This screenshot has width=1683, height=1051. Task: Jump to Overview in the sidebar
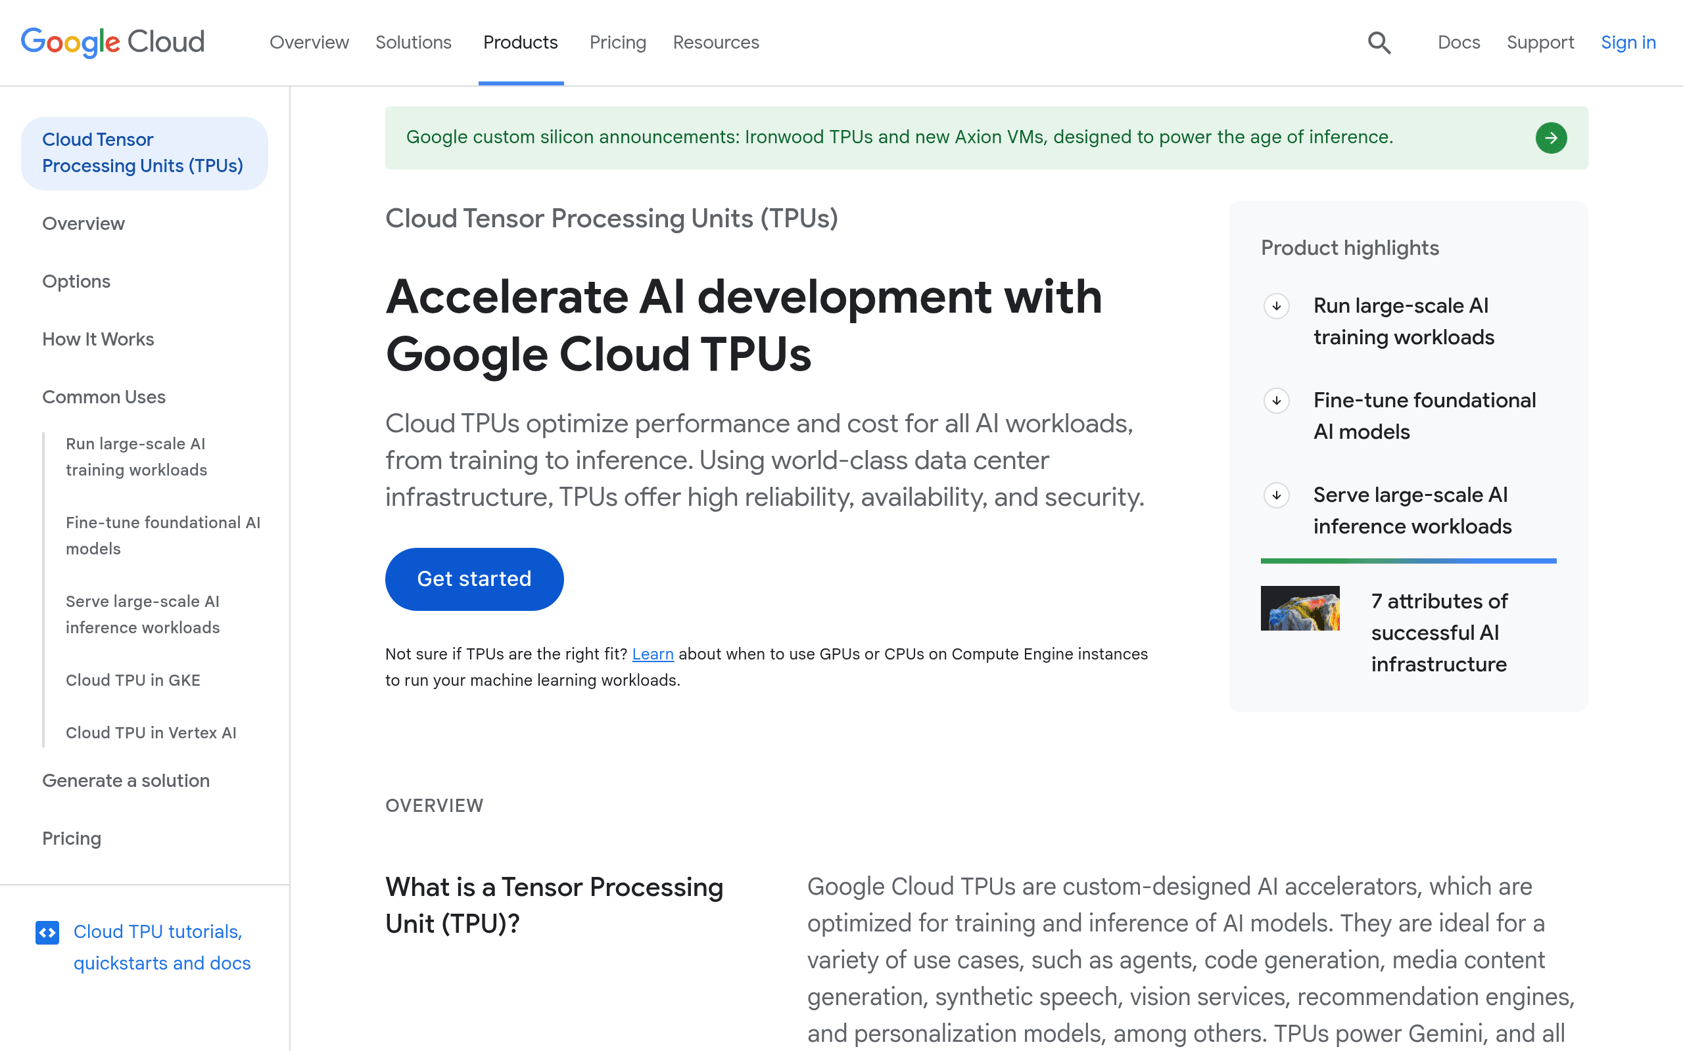coord(83,224)
